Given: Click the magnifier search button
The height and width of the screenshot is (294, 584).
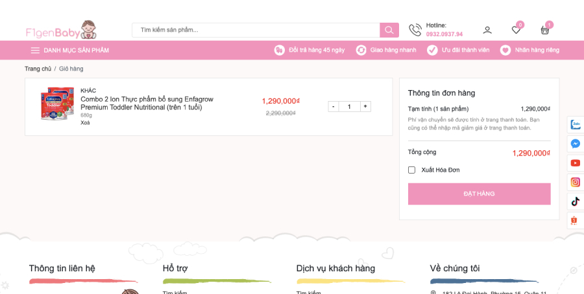Looking at the screenshot, I should point(389,30).
